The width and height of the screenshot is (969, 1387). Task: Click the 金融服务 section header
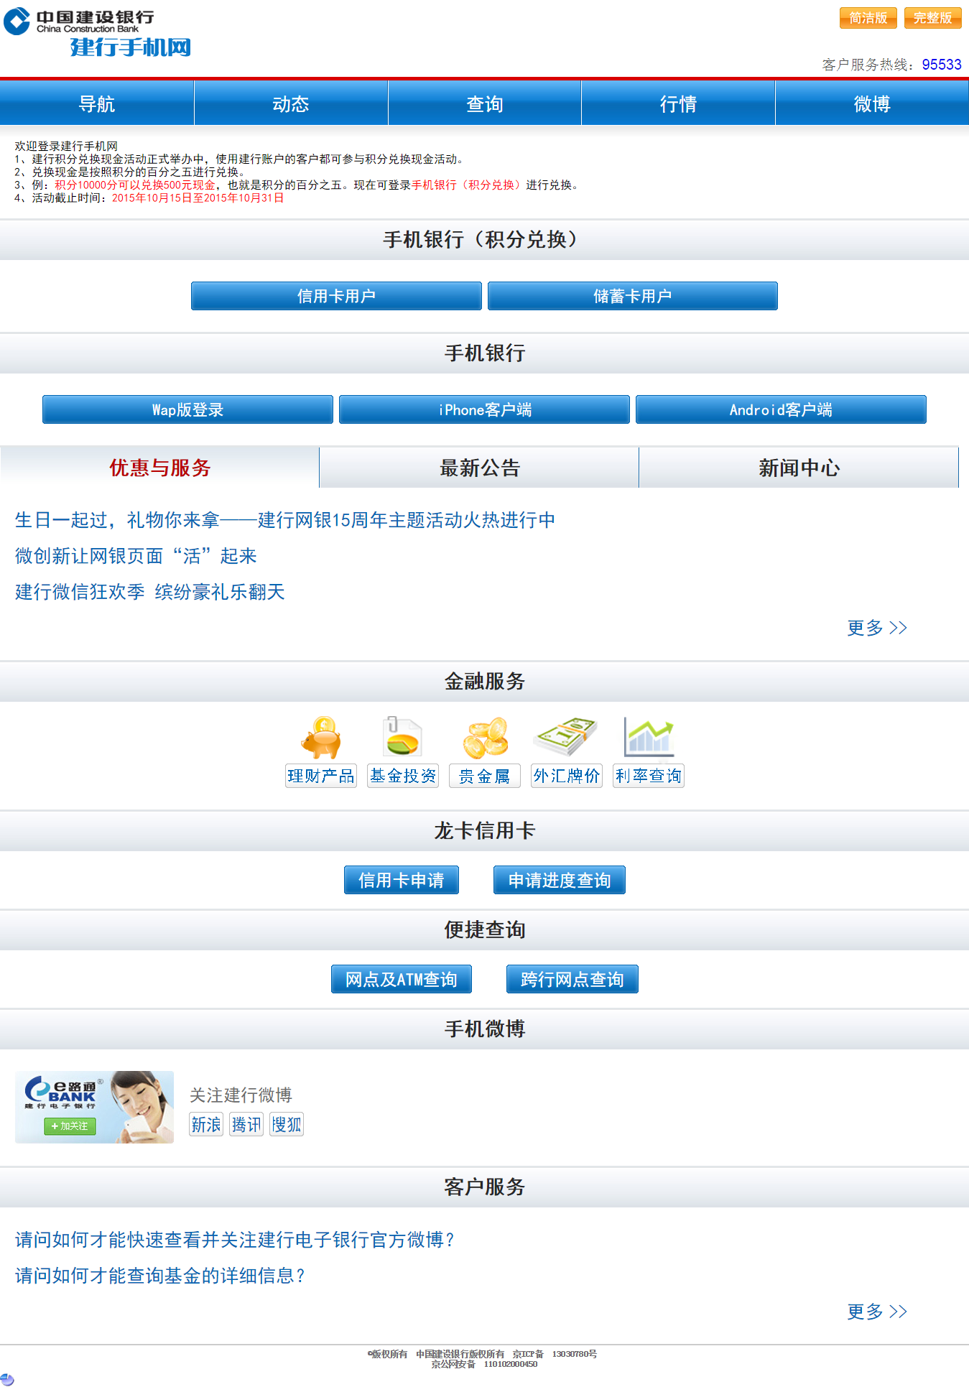pos(484,681)
